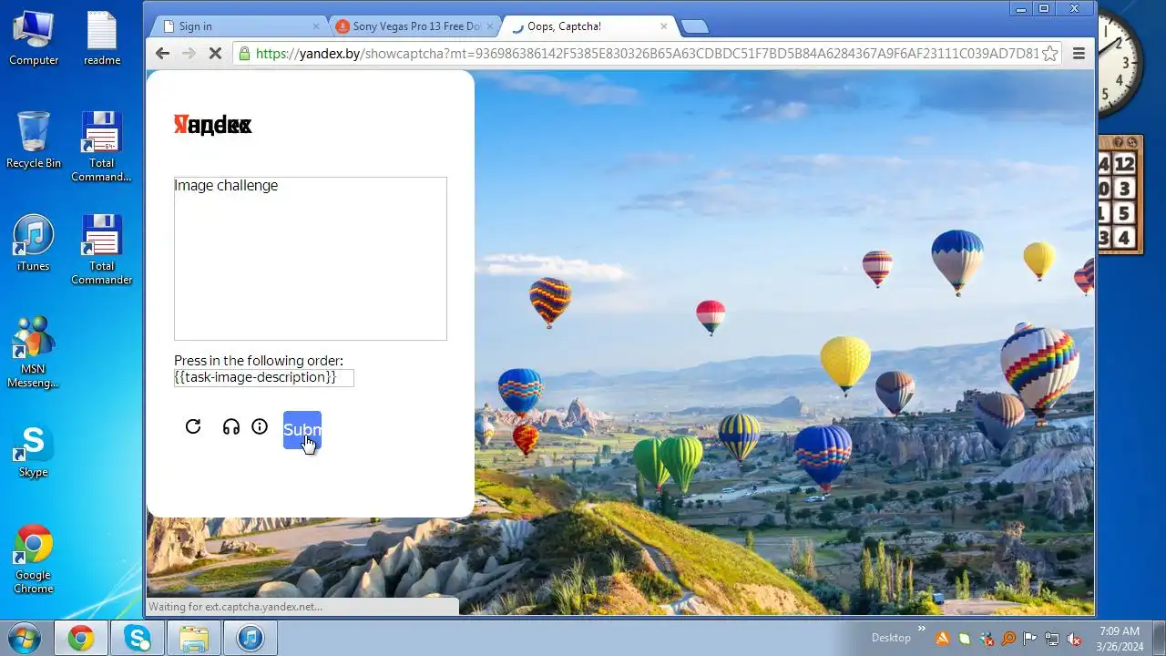Open iTunes from the taskbar

251,638
